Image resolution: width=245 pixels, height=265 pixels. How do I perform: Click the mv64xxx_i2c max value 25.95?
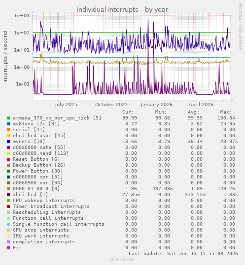coord(228,124)
